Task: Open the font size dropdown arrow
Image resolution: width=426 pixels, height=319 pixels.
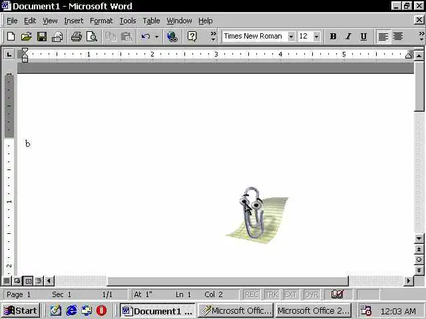Action: (317, 37)
